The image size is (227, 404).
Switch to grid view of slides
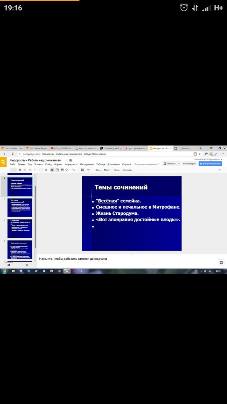click(27, 265)
